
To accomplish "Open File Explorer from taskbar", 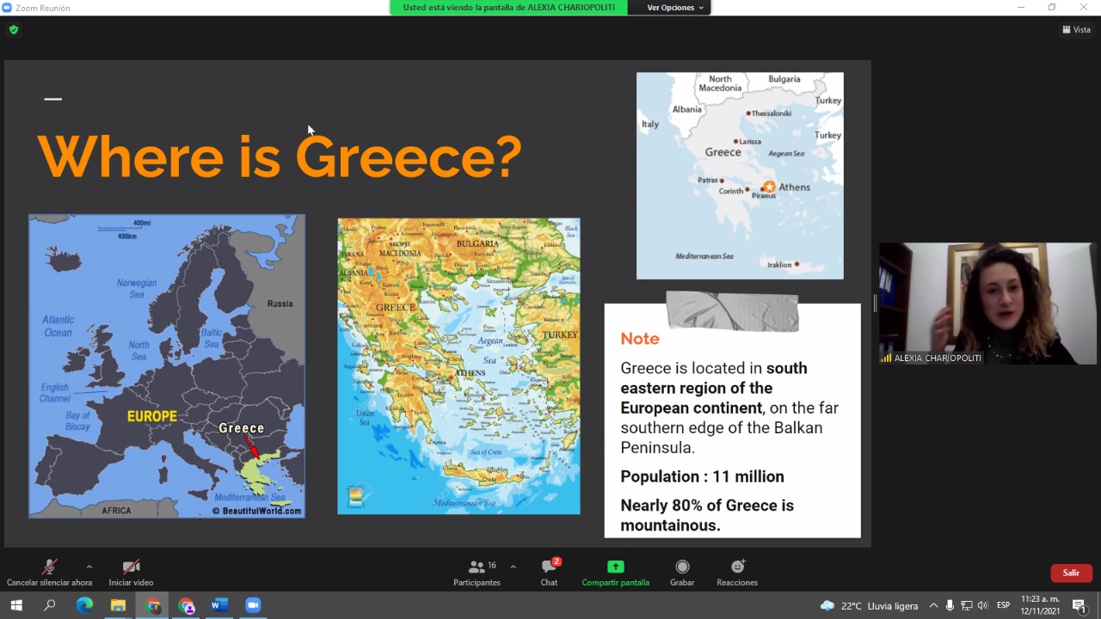I will click(x=118, y=605).
